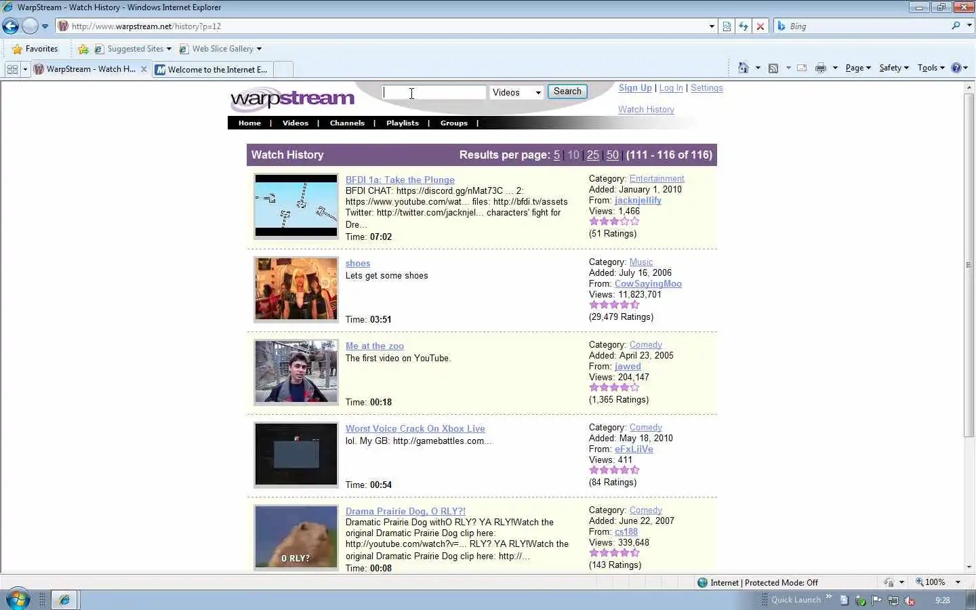Open the Help question mark icon
This screenshot has height=610, width=976.
click(956, 68)
